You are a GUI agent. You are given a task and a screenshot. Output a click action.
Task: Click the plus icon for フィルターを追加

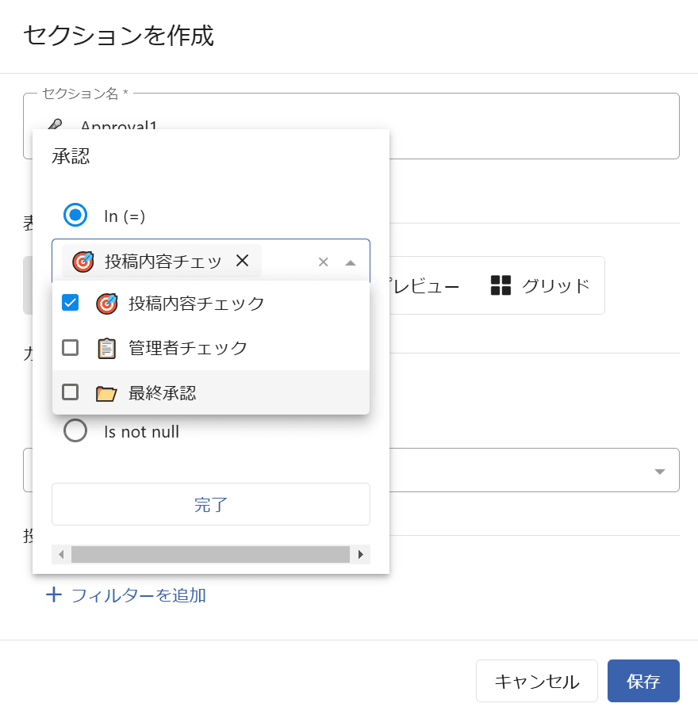54,595
